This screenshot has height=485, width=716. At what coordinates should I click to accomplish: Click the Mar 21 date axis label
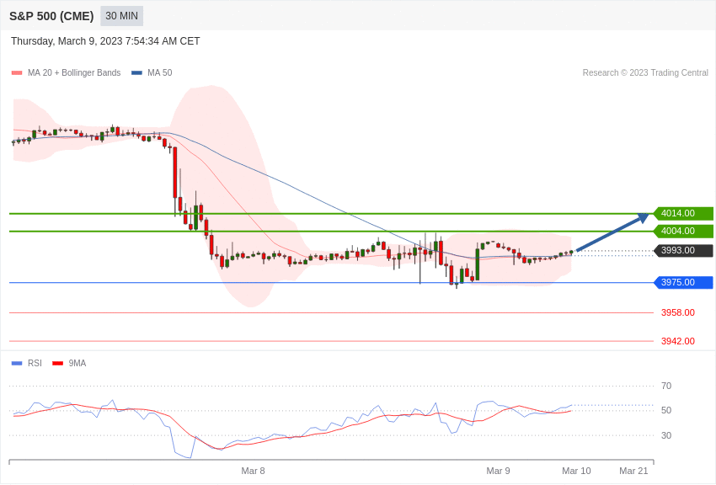[x=633, y=471]
